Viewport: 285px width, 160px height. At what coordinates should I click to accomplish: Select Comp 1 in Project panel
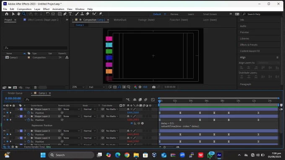click(13, 57)
